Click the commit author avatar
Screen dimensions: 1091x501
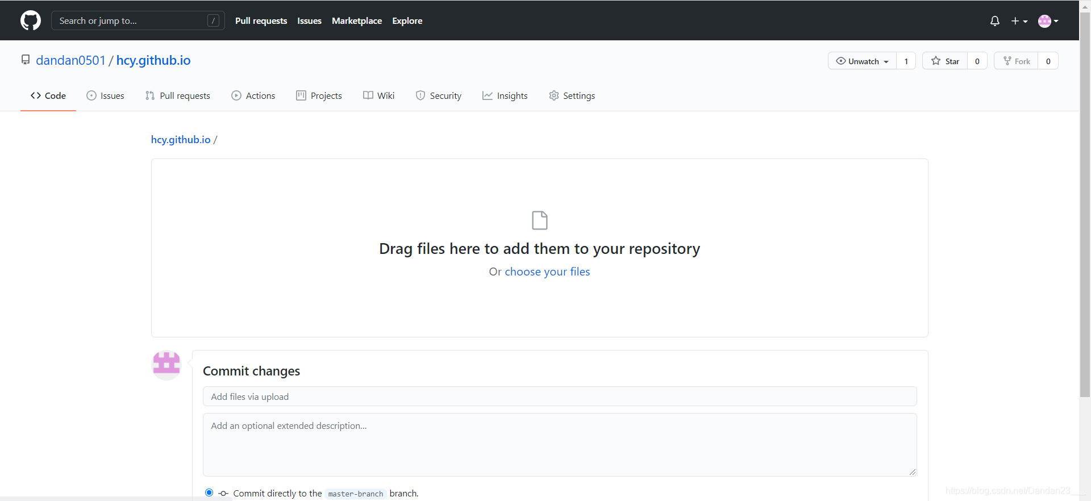(x=166, y=365)
